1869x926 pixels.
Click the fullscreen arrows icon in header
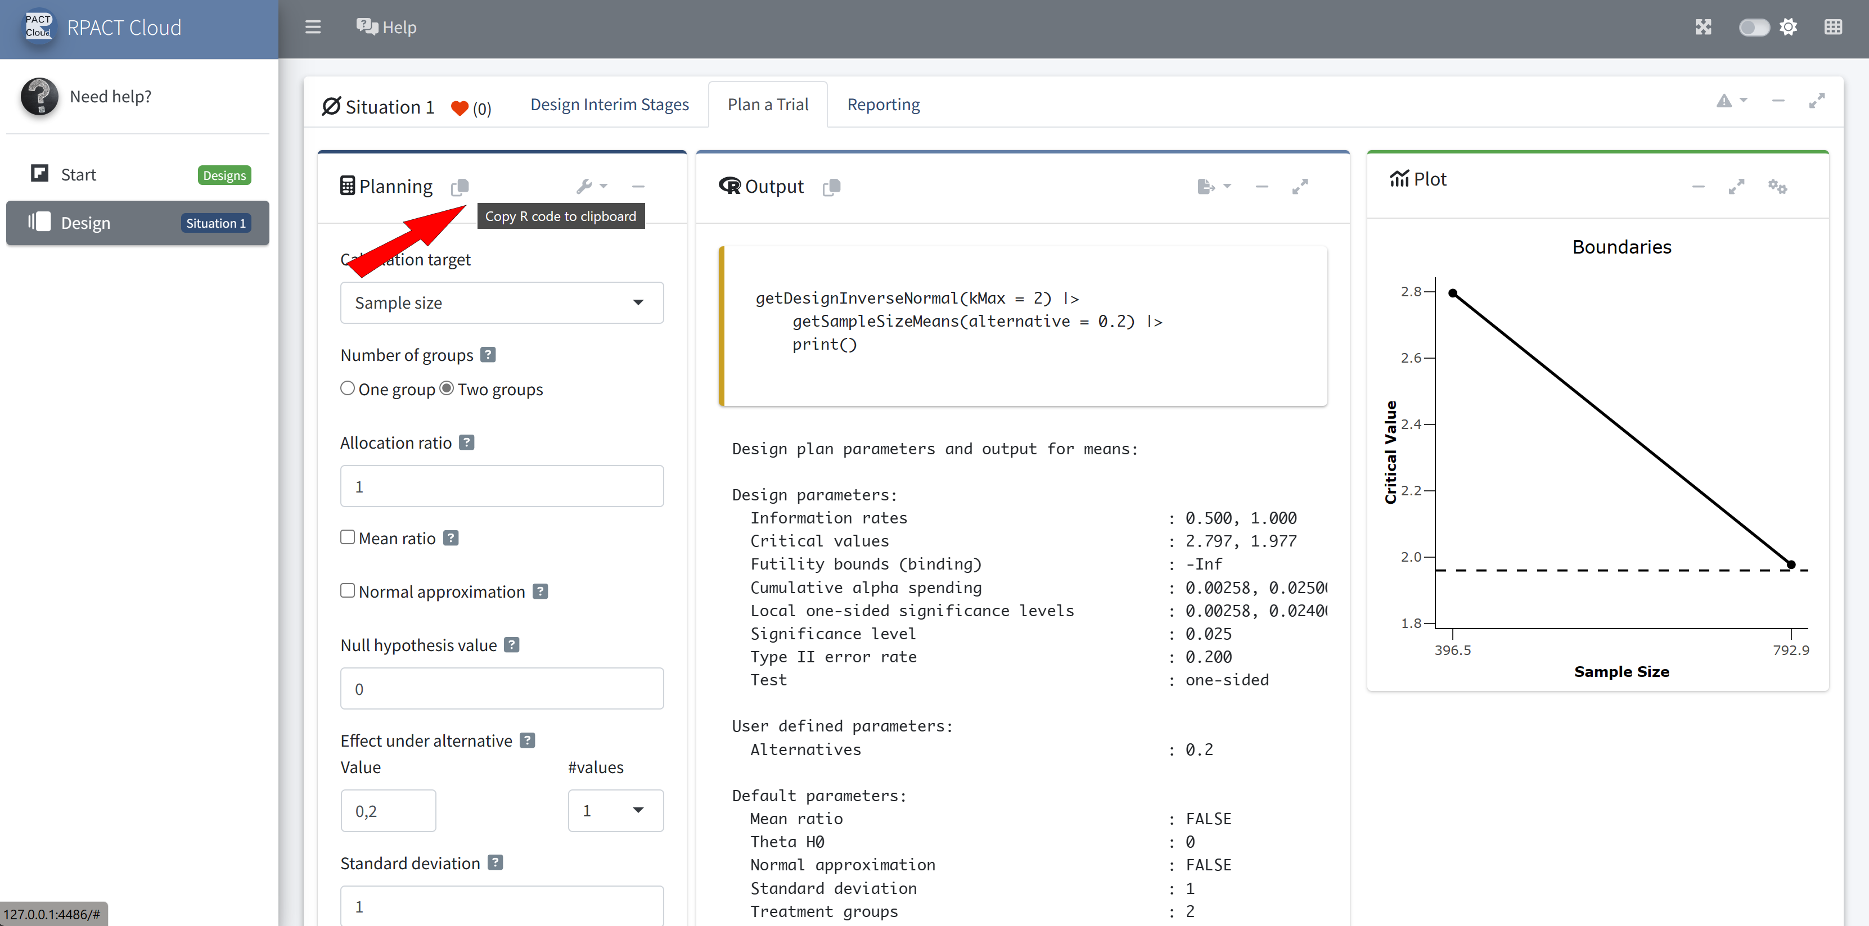1703,28
